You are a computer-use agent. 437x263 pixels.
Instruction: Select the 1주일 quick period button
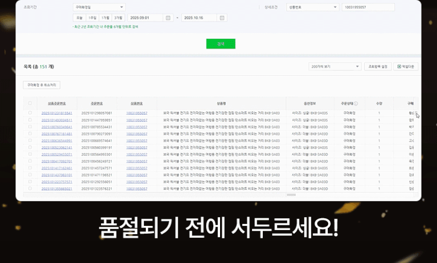[x=92, y=18]
